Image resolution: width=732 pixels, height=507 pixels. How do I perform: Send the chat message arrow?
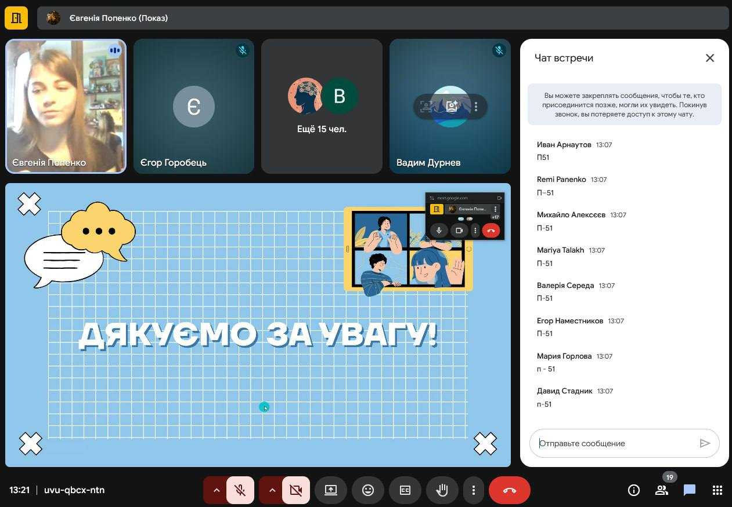tap(705, 443)
